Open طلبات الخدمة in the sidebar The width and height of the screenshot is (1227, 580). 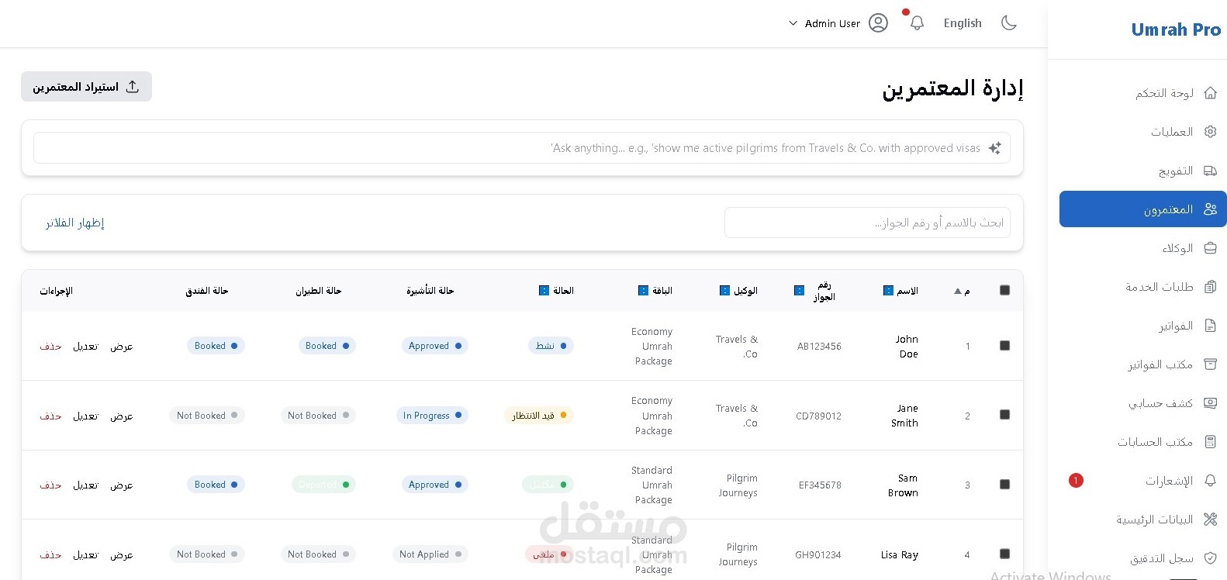click(x=1143, y=287)
